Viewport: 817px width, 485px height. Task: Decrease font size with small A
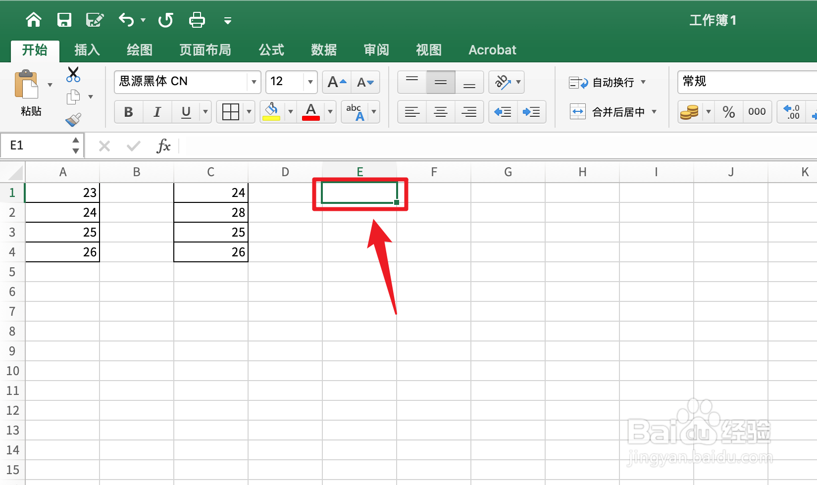pyautogui.click(x=365, y=82)
